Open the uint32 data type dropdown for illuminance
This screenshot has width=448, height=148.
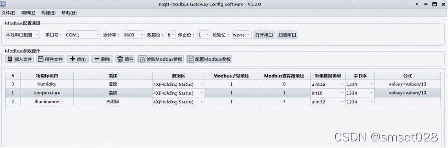[328, 102]
